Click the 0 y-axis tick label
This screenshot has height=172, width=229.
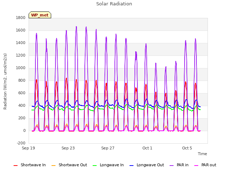tap(24, 131)
